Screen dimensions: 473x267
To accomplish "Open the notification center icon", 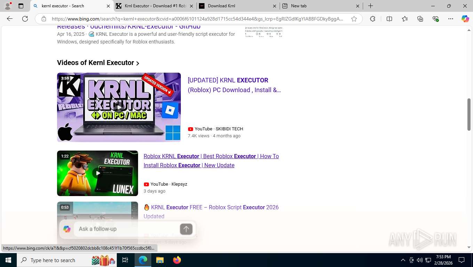I will (x=462, y=260).
